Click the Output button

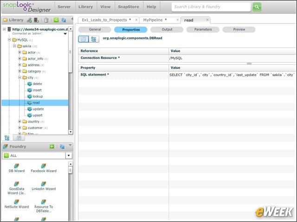click(167, 30)
